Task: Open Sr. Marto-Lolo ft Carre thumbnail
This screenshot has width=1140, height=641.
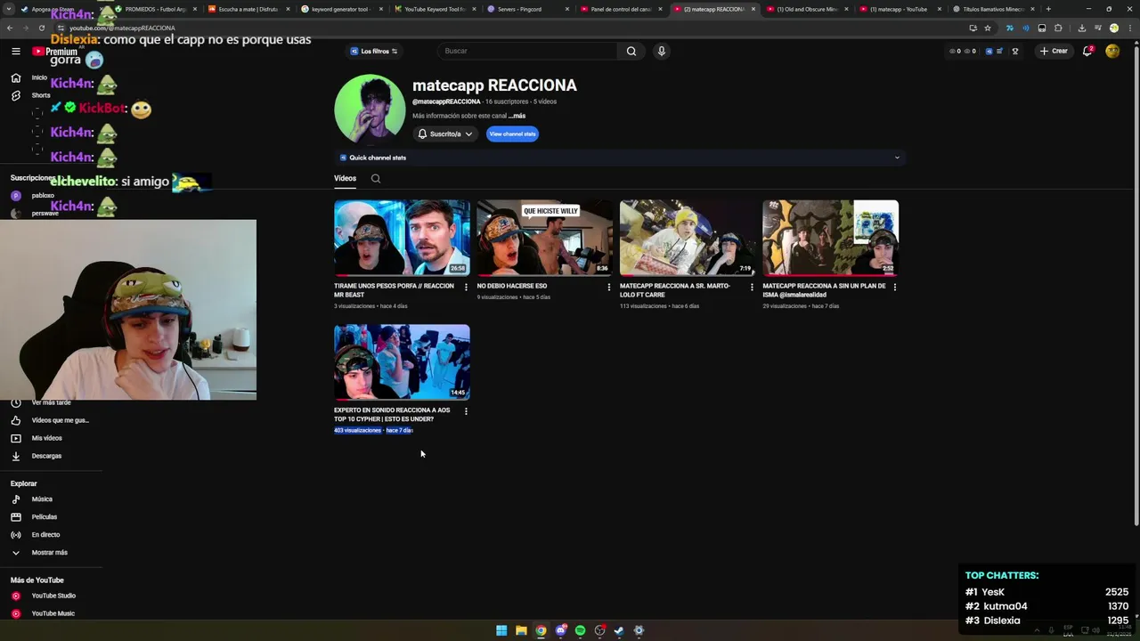Action: tap(688, 238)
